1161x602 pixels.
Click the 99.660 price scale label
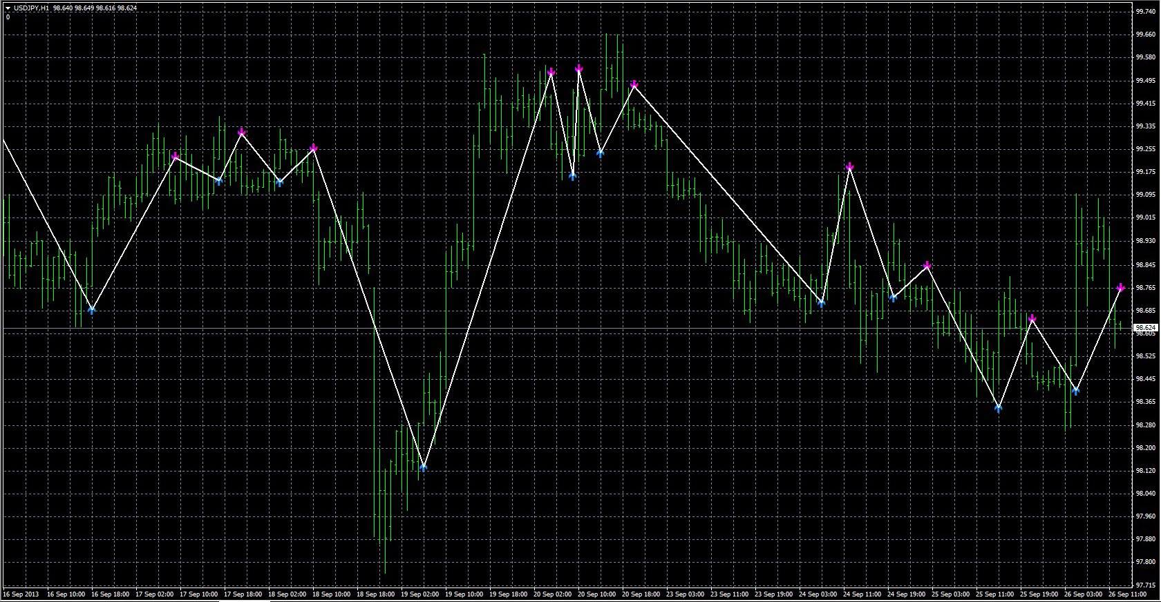click(x=1145, y=35)
